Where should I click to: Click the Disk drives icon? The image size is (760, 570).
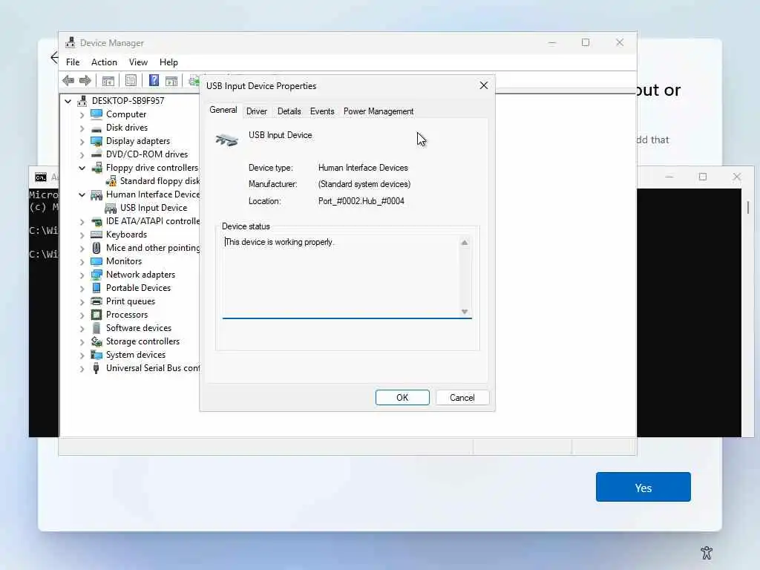coord(96,128)
